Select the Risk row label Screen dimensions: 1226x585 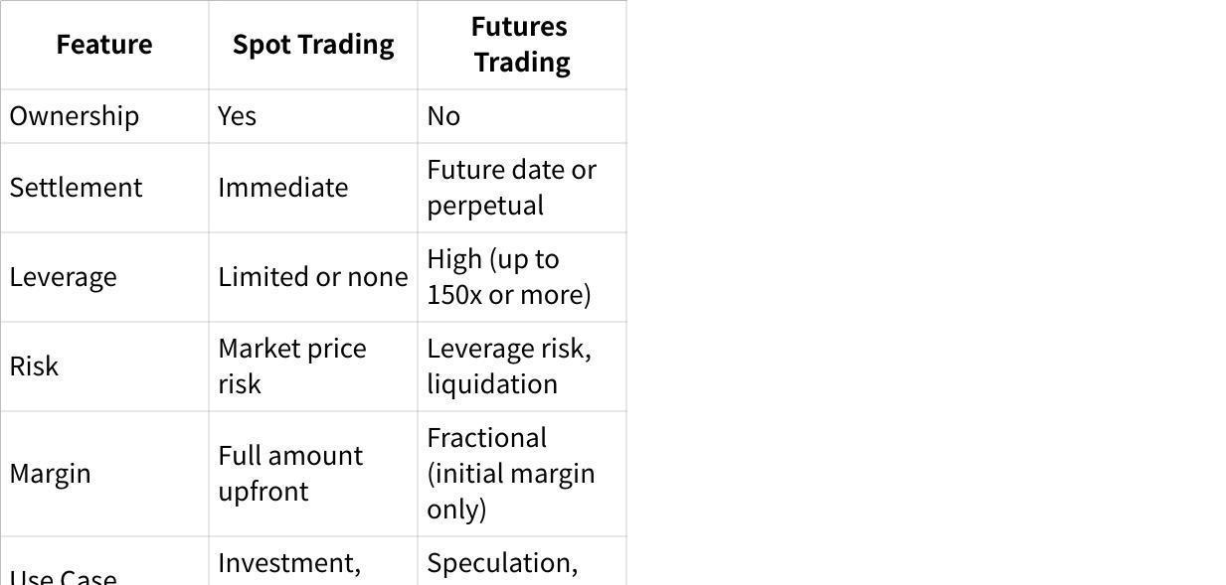[x=35, y=366]
